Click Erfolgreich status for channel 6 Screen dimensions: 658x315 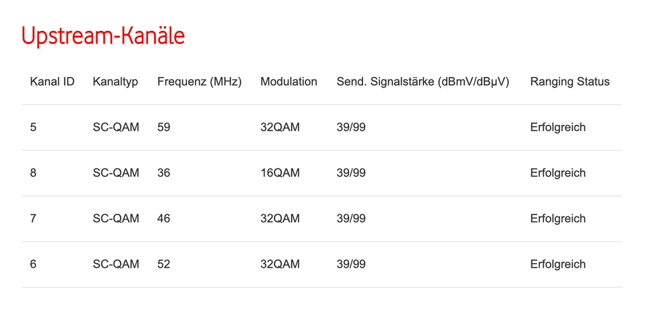tap(558, 264)
